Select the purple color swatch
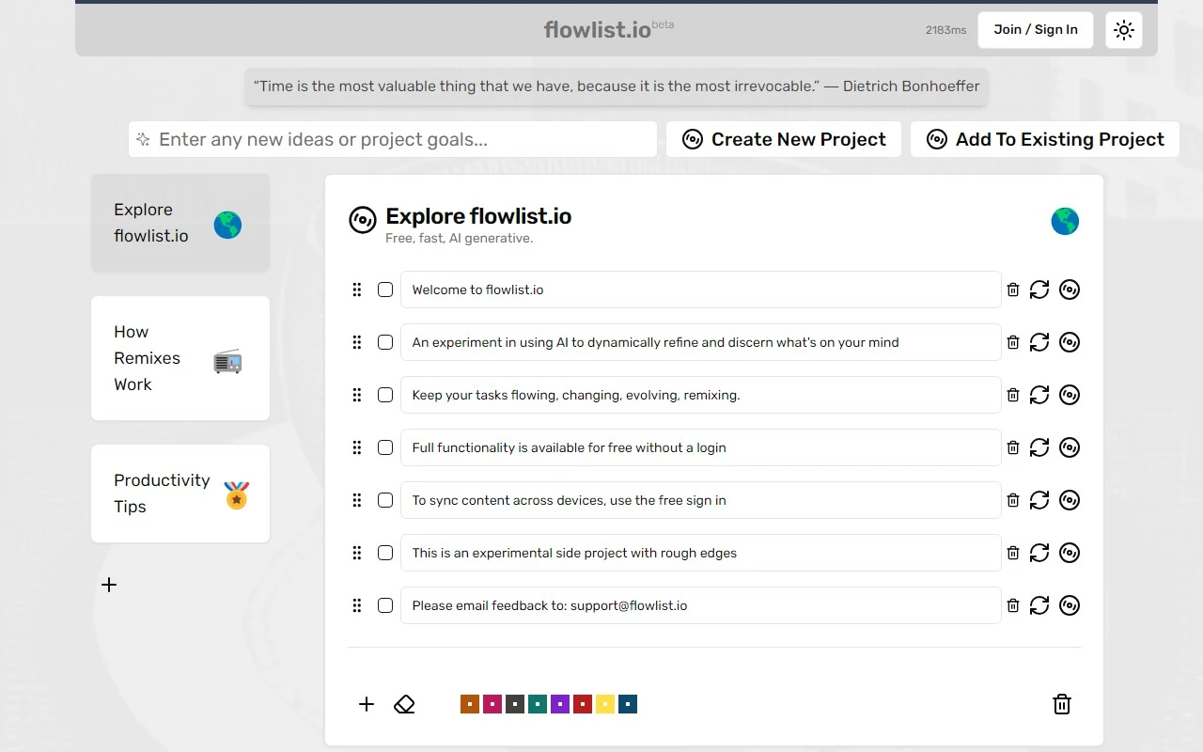The width and height of the screenshot is (1203, 752). click(560, 704)
